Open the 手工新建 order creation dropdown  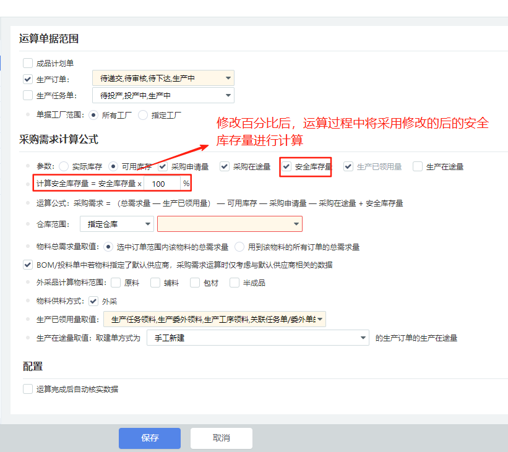tap(257, 338)
